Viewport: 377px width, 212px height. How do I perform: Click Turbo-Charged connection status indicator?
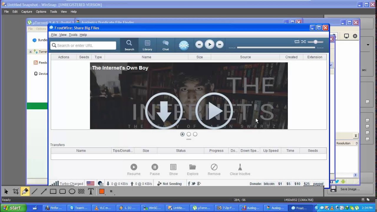[67, 183]
